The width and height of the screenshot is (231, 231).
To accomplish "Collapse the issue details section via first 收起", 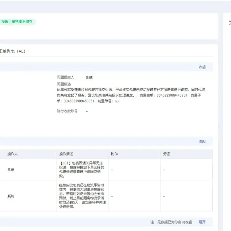I will 202,67.
